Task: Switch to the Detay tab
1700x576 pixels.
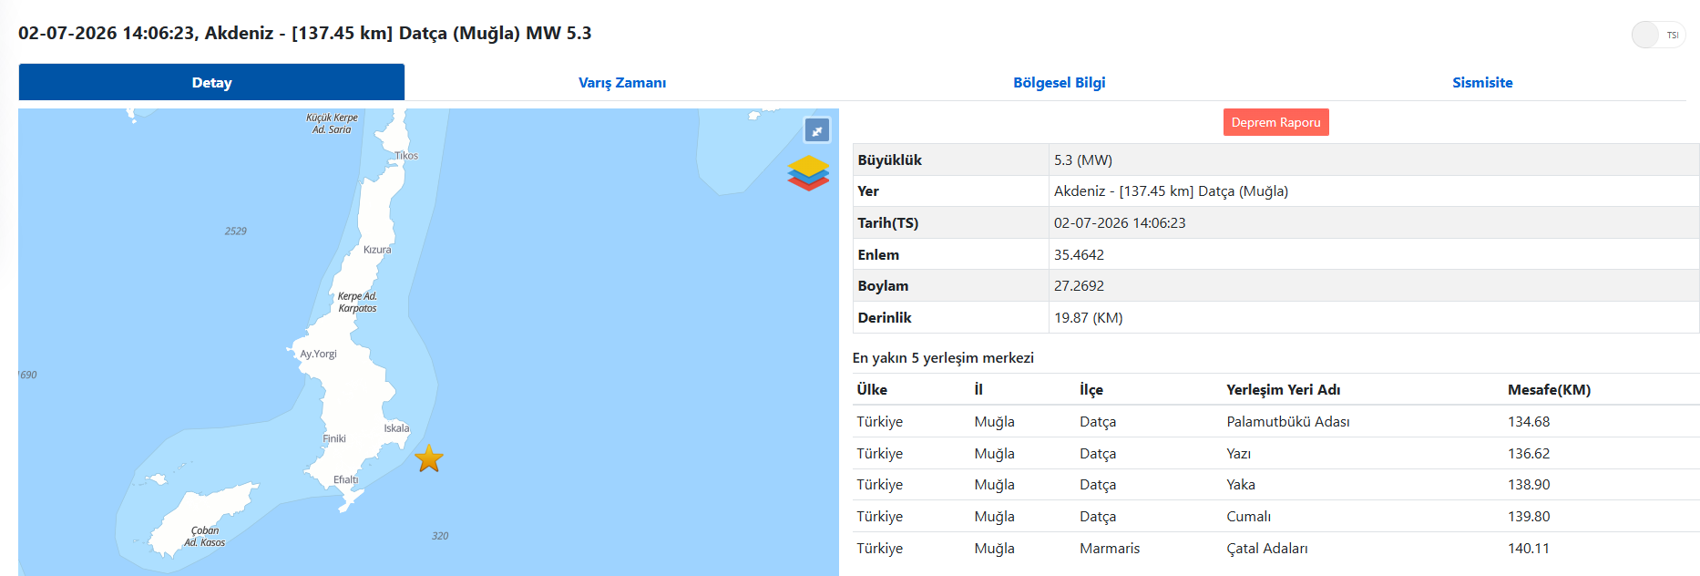Action: tap(211, 82)
